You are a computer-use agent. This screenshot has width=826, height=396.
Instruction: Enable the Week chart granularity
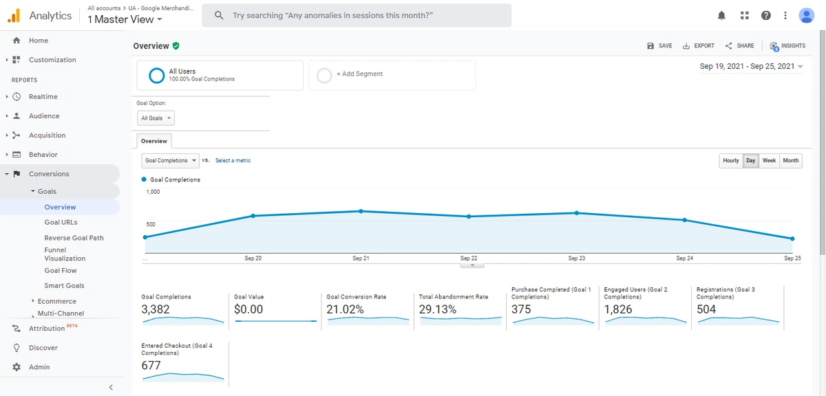769,160
